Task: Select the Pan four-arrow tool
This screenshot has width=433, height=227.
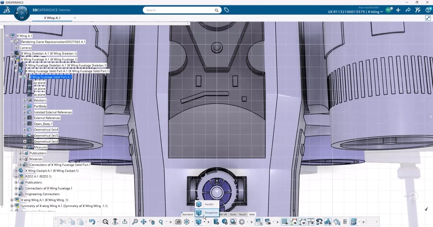Action: coord(143,222)
